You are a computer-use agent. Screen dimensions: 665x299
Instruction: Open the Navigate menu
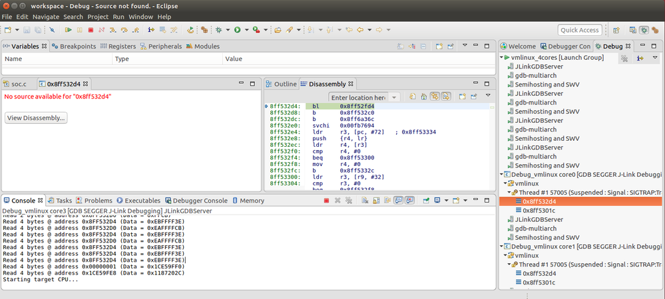(x=46, y=16)
